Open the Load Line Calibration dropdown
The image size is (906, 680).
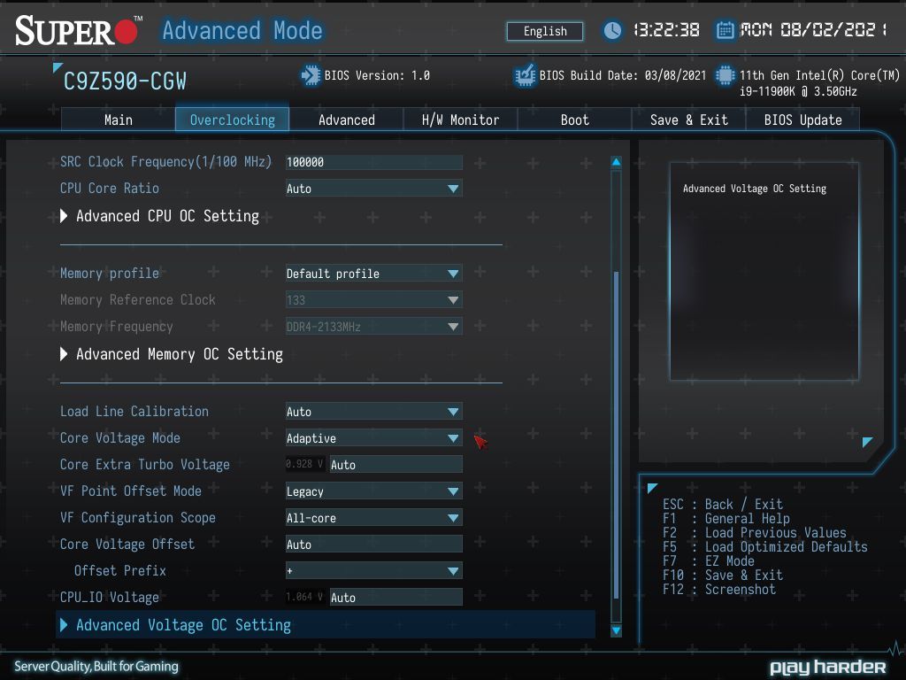pos(374,412)
